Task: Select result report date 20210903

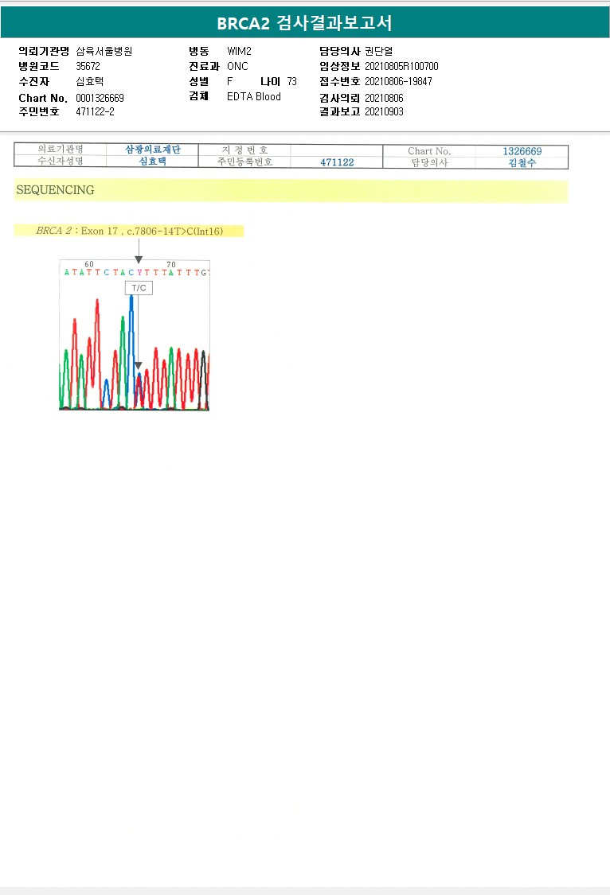Action: coord(384,112)
